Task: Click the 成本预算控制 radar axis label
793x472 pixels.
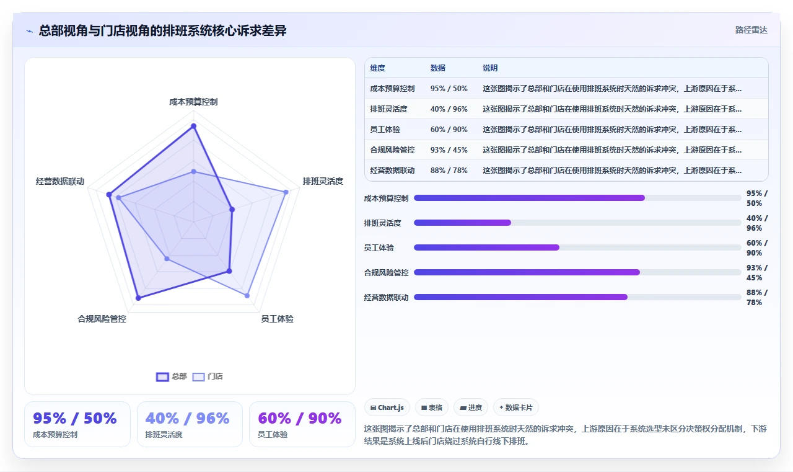Action: click(x=193, y=102)
